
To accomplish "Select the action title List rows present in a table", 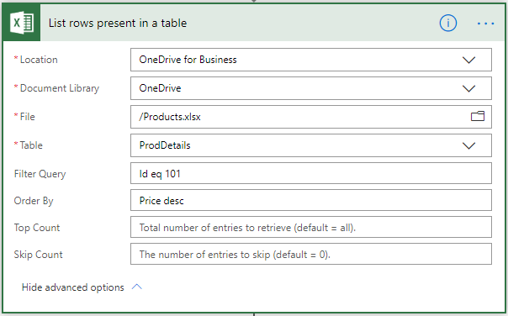I will point(118,23).
